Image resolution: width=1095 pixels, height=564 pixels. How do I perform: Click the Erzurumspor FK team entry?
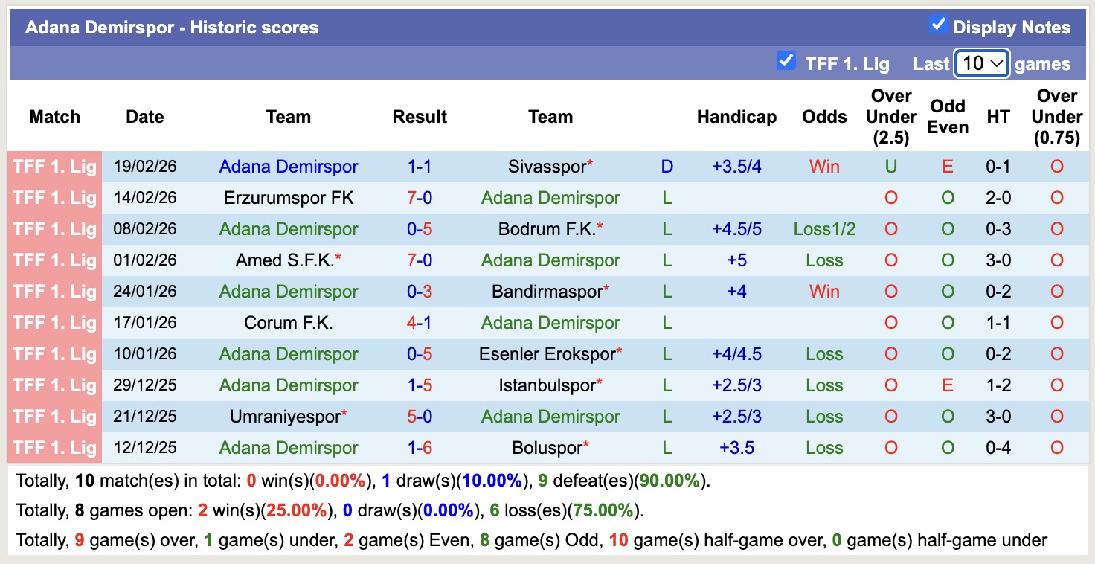(x=288, y=198)
